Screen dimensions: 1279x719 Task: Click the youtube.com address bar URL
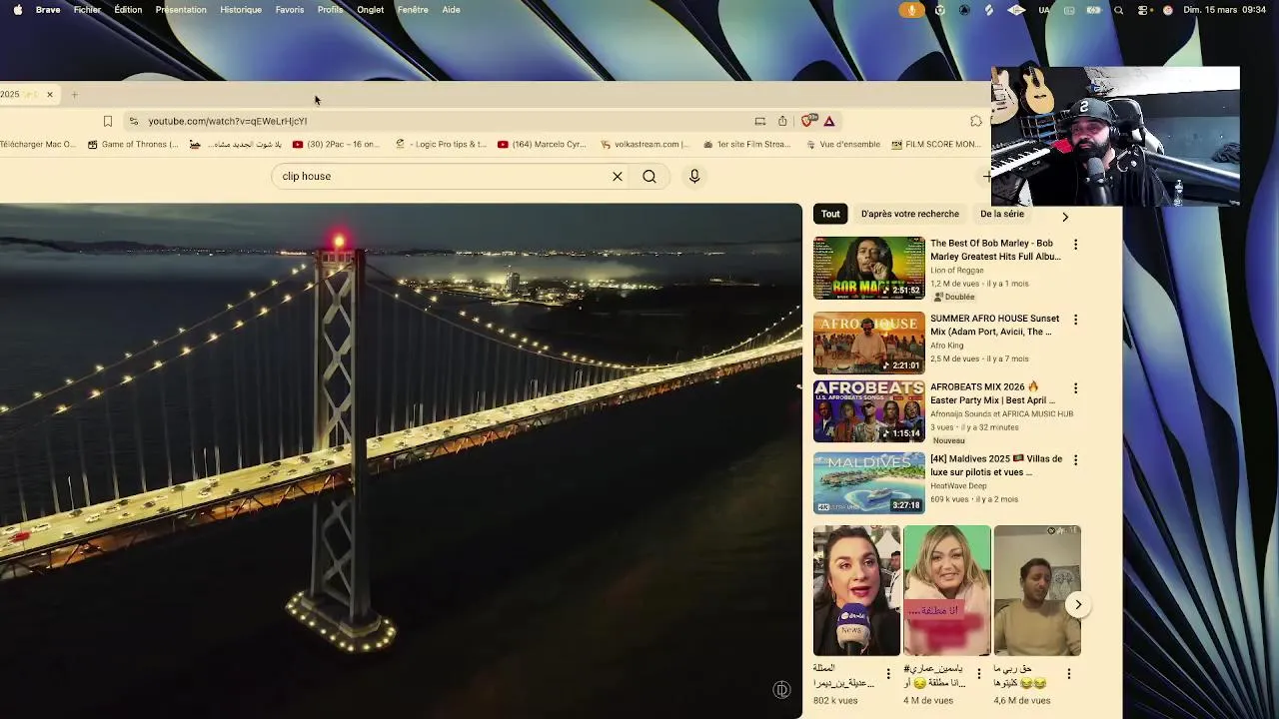coord(228,121)
